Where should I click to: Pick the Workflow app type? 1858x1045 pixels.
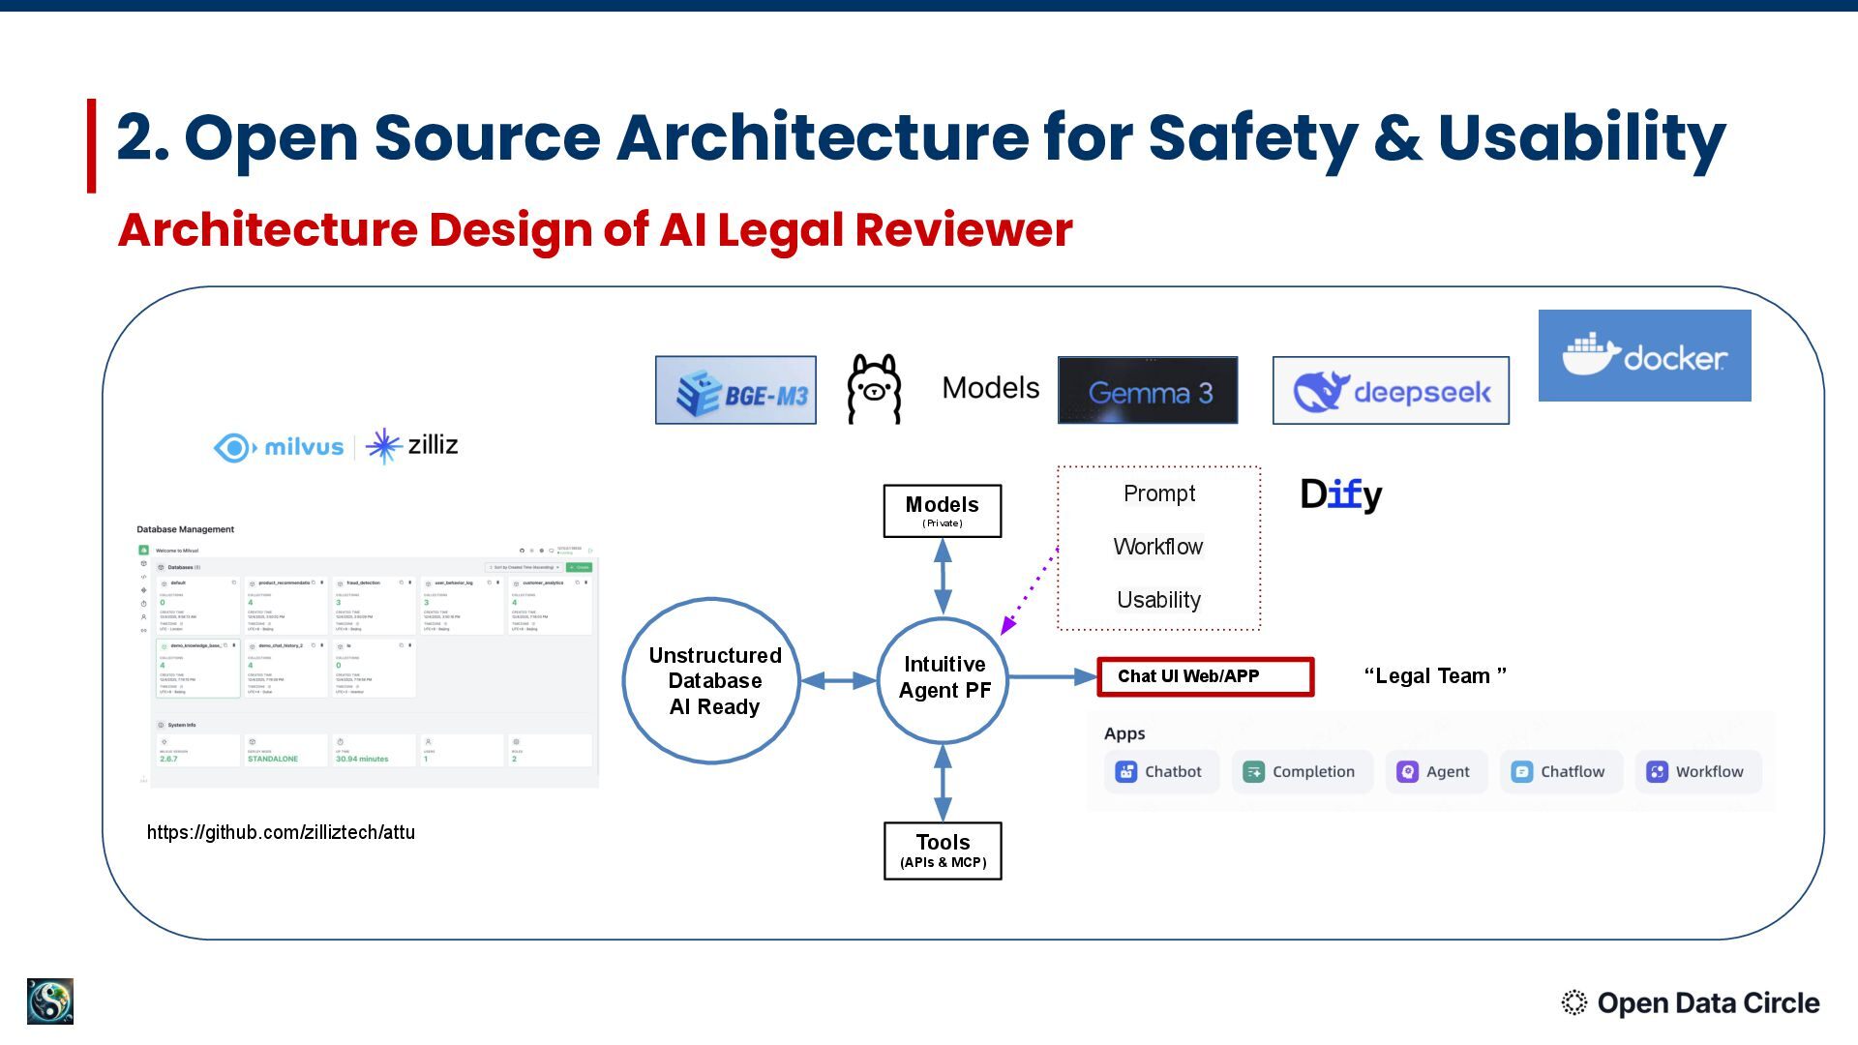pyautogui.click(x=1696, y=772)
